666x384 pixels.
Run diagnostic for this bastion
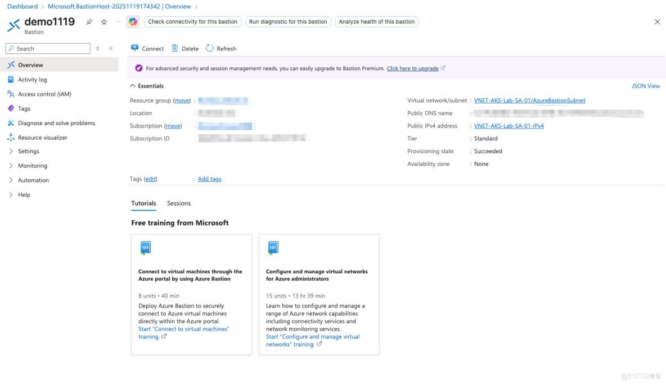[288, 21]
